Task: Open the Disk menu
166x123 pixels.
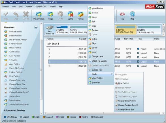Action: pyautogui.click(x=21, y=7)
